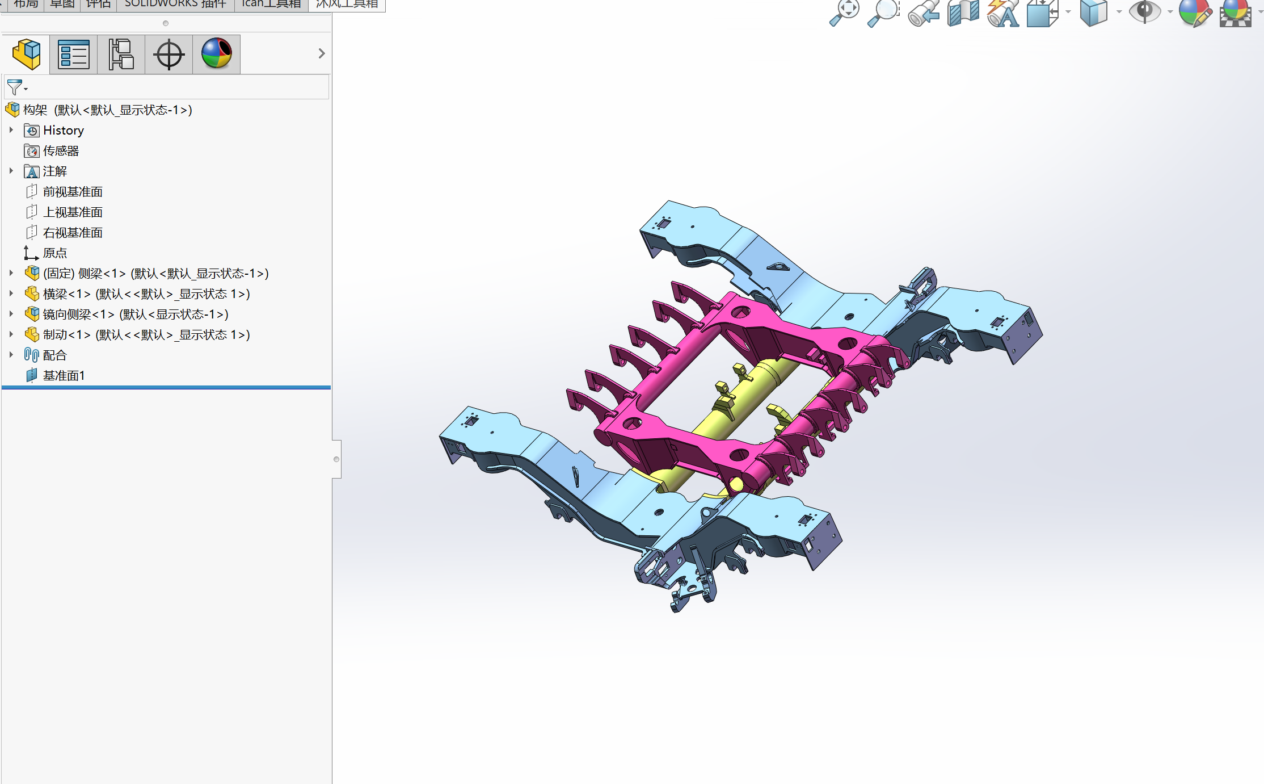Viewport: 1264px width, 784px height.
Task: Expand hidden manager tabs with chevron
Action: point(321,53)
